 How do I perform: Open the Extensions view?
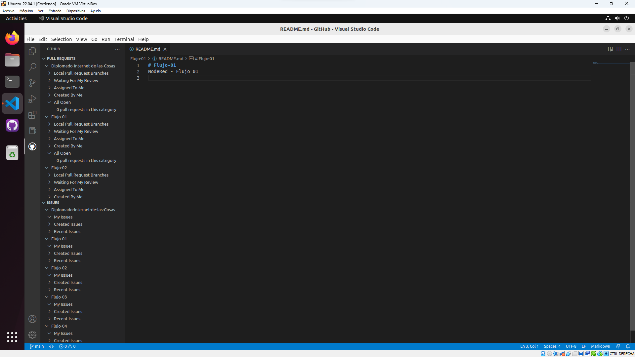32,115
